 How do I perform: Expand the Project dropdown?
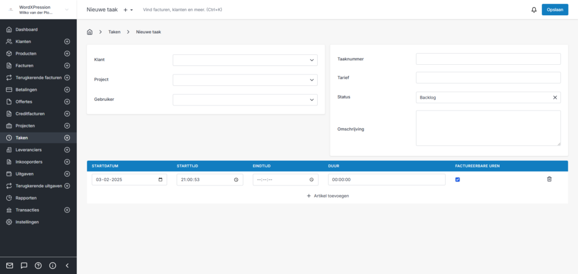(x=312, y=80)
